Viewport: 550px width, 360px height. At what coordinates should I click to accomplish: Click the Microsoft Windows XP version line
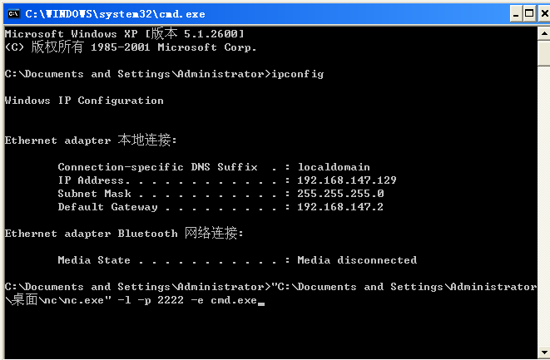coord(124,34)
